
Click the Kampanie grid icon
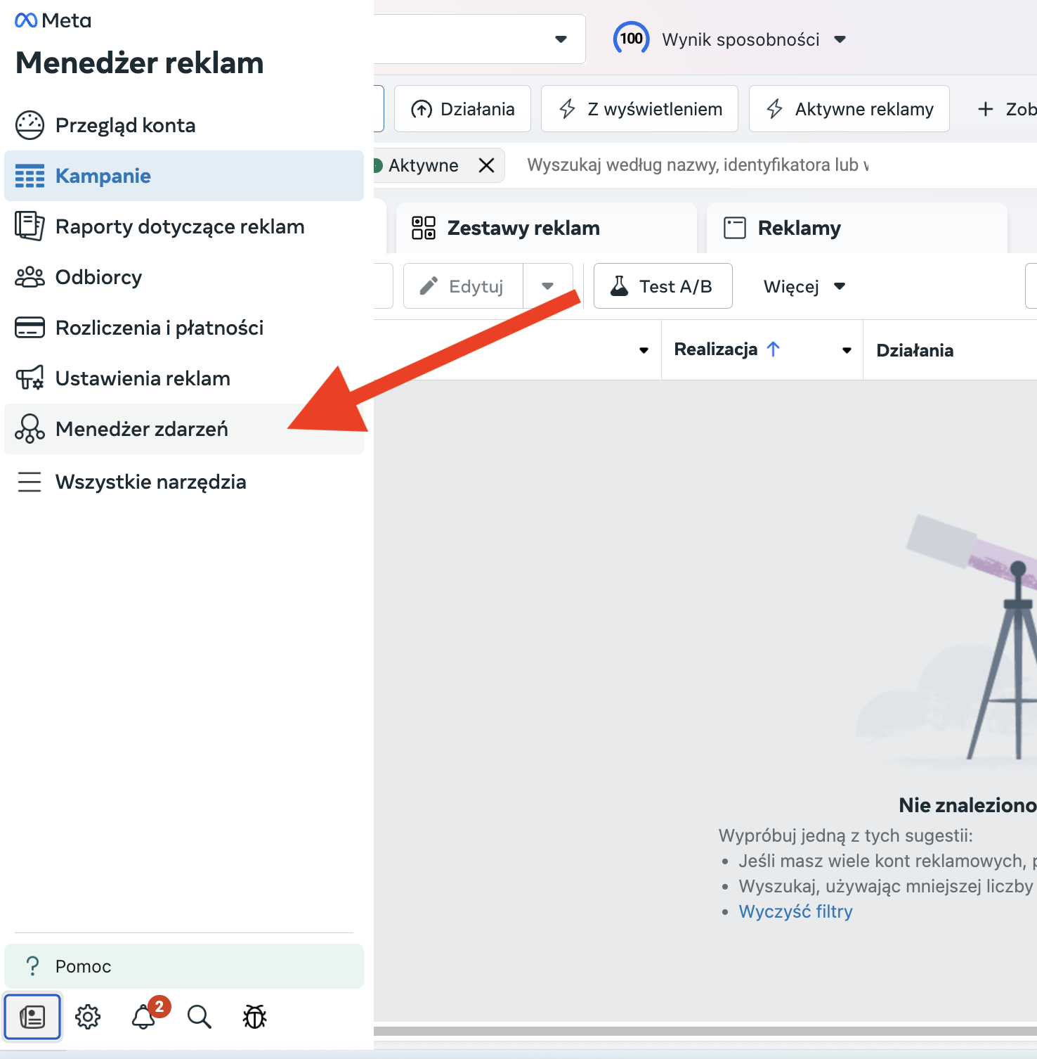[30, 176]
